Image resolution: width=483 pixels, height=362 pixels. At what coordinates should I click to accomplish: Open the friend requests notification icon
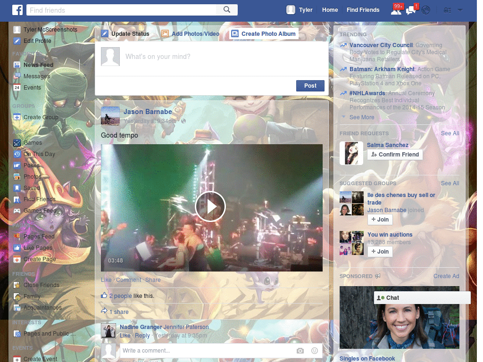(x=396, y=10)
